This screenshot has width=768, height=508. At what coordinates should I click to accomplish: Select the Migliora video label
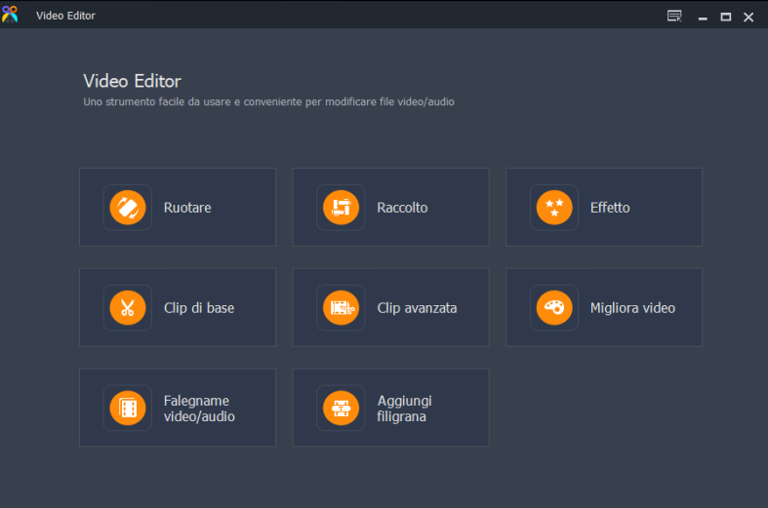pyautogui.click(x=632, y=308)
